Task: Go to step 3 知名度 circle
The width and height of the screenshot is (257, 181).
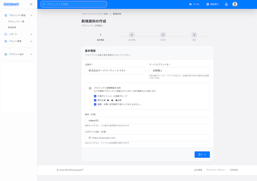Action: coord(163,35)
